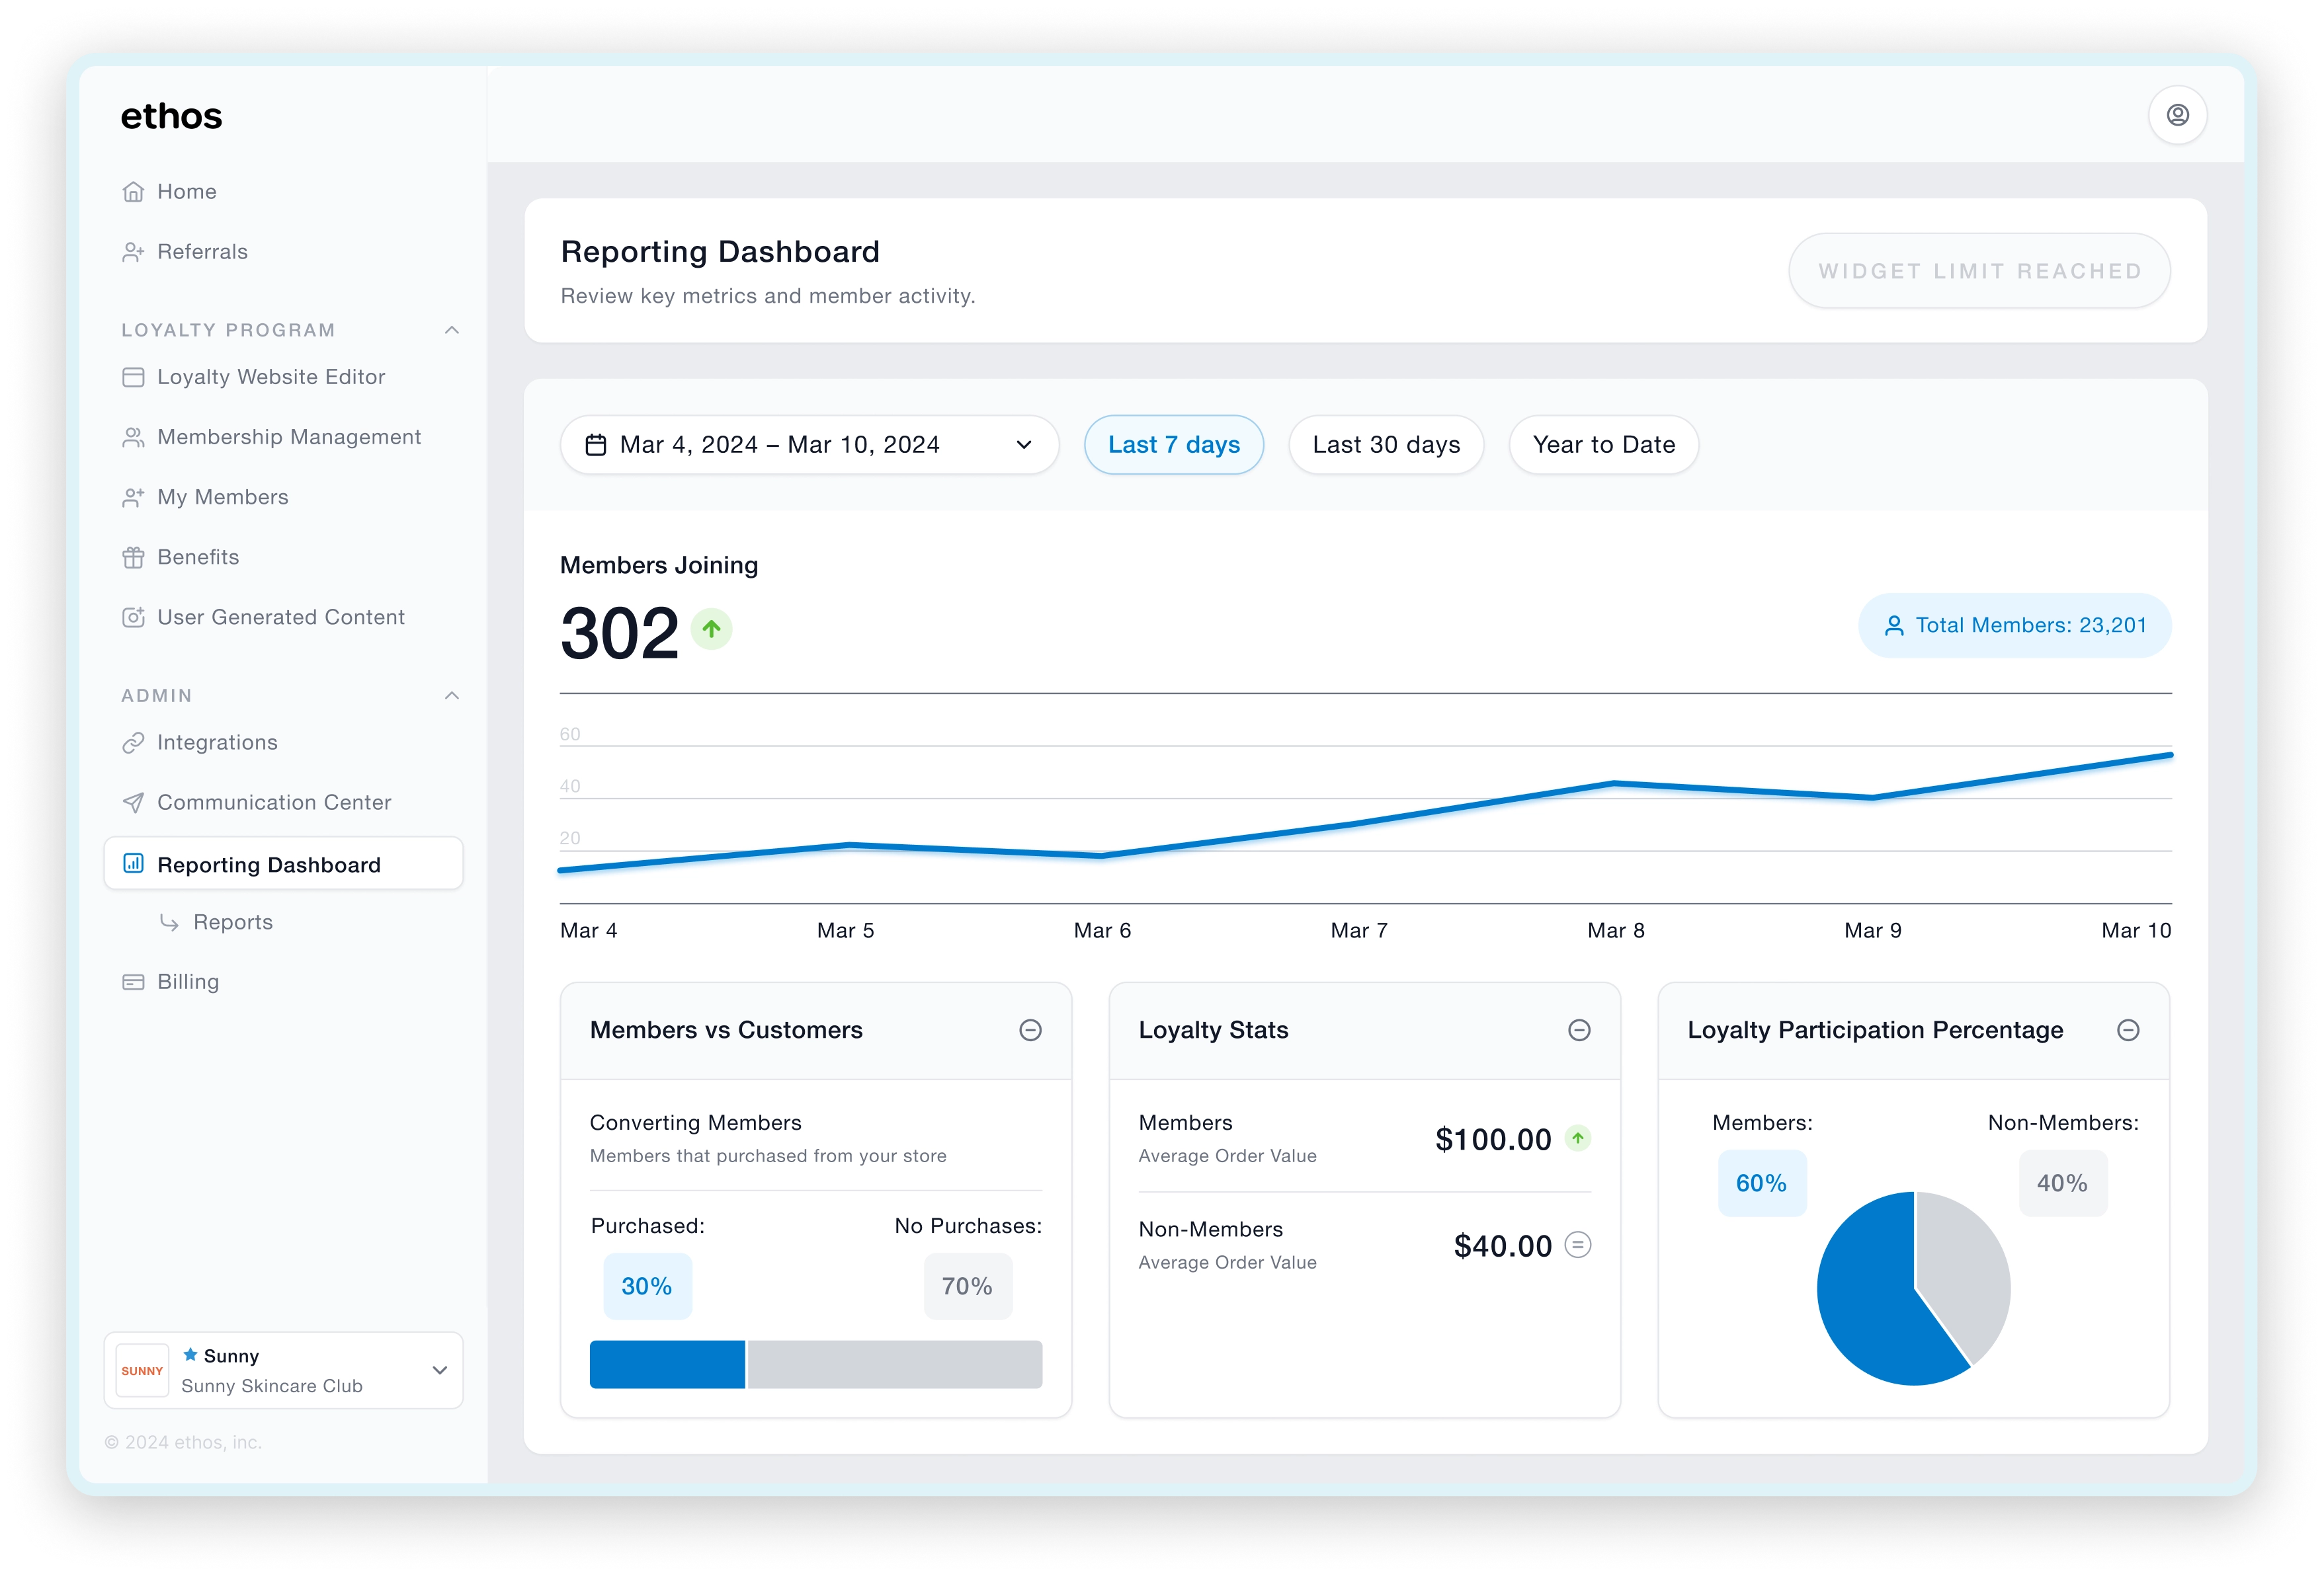Select the Last 30 days filter

pyautogui.click(x=1386, y=445)
